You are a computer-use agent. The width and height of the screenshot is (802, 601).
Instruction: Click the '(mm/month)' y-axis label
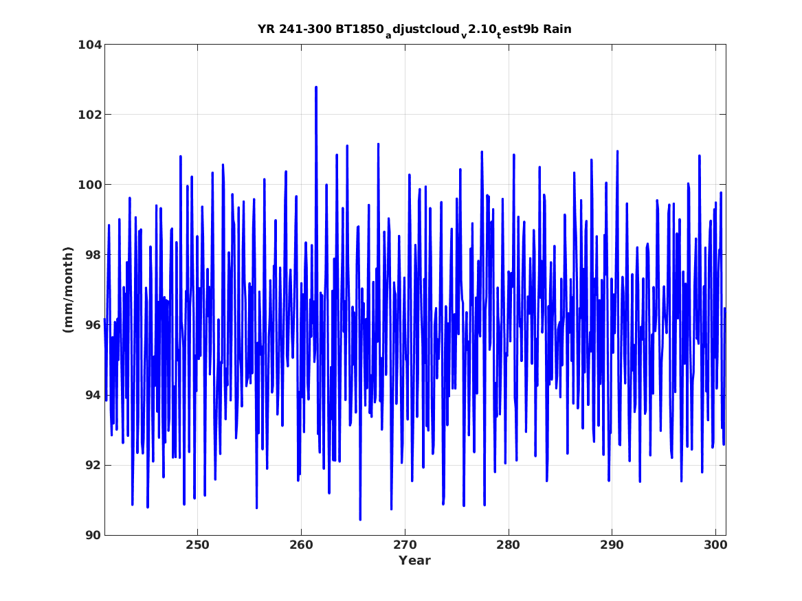click(68, 290)
